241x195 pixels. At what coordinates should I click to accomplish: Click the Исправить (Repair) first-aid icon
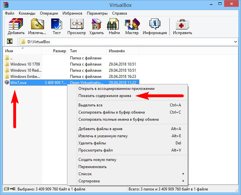tap(182, 24)
